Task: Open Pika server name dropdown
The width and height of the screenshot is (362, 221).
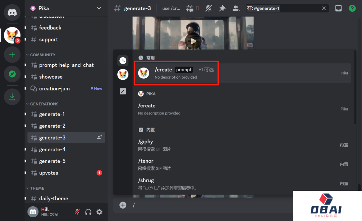Action: pyautogui.click(x=66, y=8)
